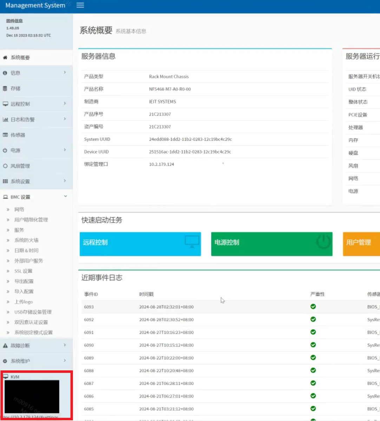
Task: Open the 系统概要 menu item
Action: click(36, 58)
